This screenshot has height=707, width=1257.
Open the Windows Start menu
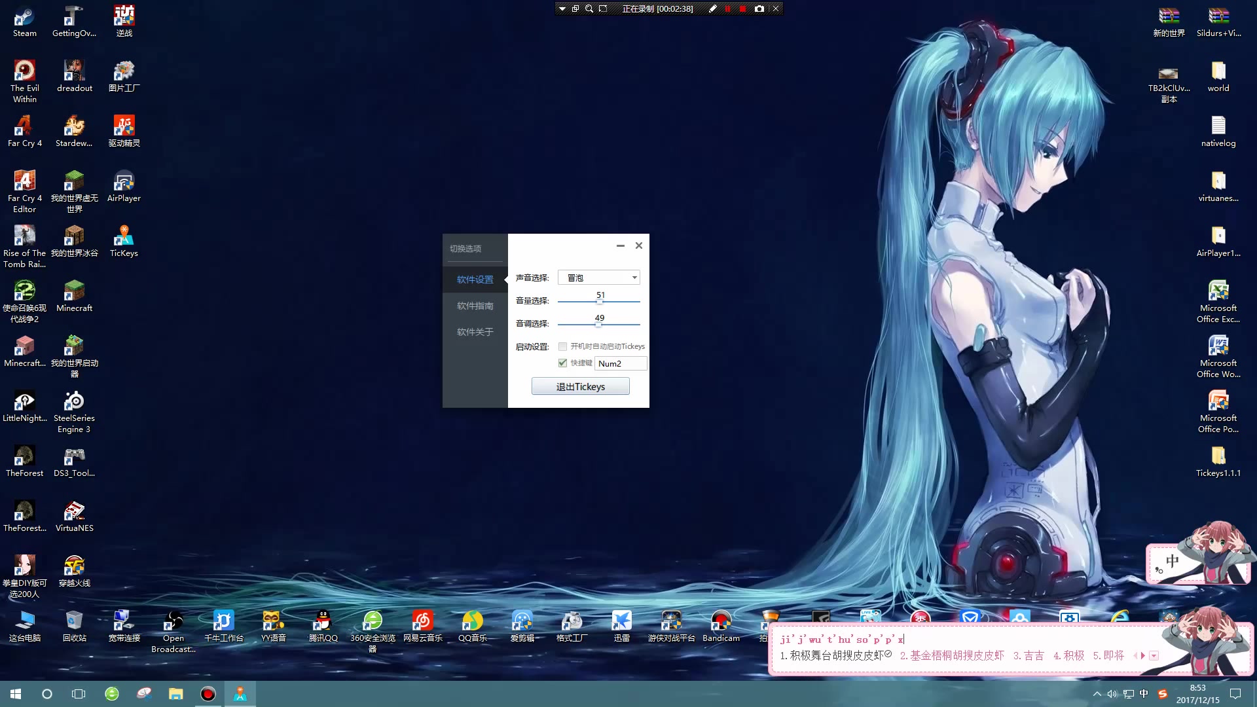click(x=16, y=694)
